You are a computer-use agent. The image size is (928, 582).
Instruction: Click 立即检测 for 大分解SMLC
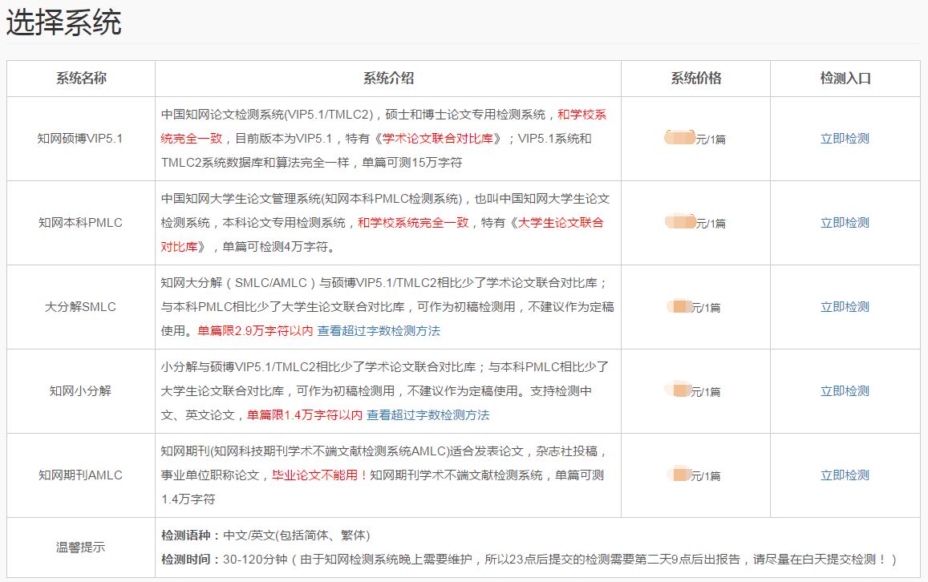(845, 306)
